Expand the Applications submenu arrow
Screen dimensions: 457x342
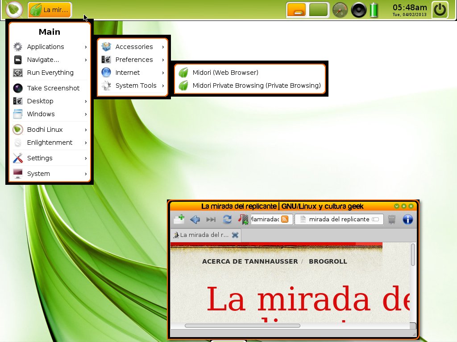coord(86,47)
